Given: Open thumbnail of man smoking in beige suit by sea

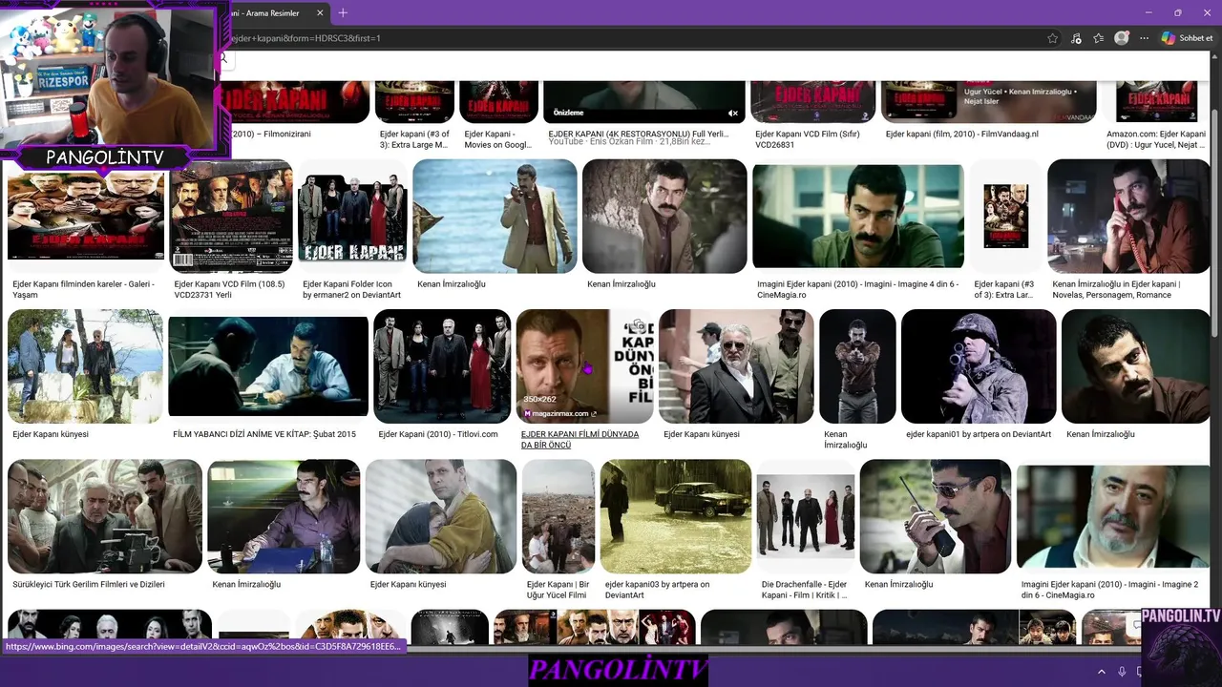Looking at the screenshot, I should coord(495,217).
